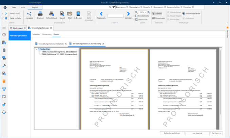This screenshot has width=230, height=138.
Task: Zoom in with the plus magnifier
Action: click(149, 12)
